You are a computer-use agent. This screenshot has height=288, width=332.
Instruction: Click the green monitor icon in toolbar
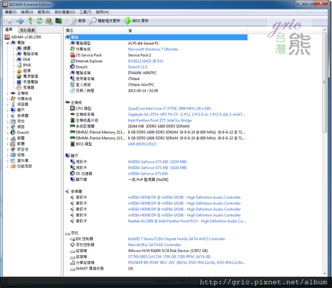(x=59, y=21)
